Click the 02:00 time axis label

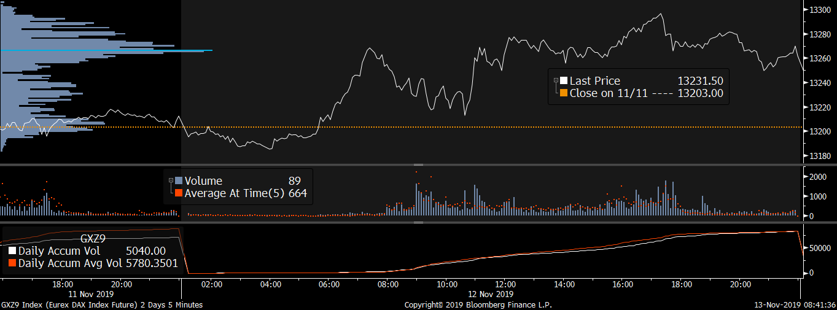tap(212, 284)
